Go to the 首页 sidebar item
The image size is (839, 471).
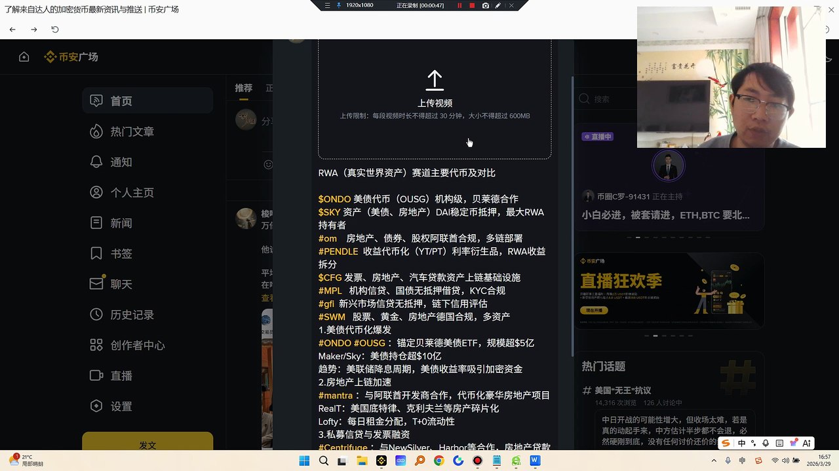coord(147,101)
